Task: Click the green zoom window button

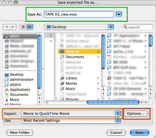Action: coord(16,3)
